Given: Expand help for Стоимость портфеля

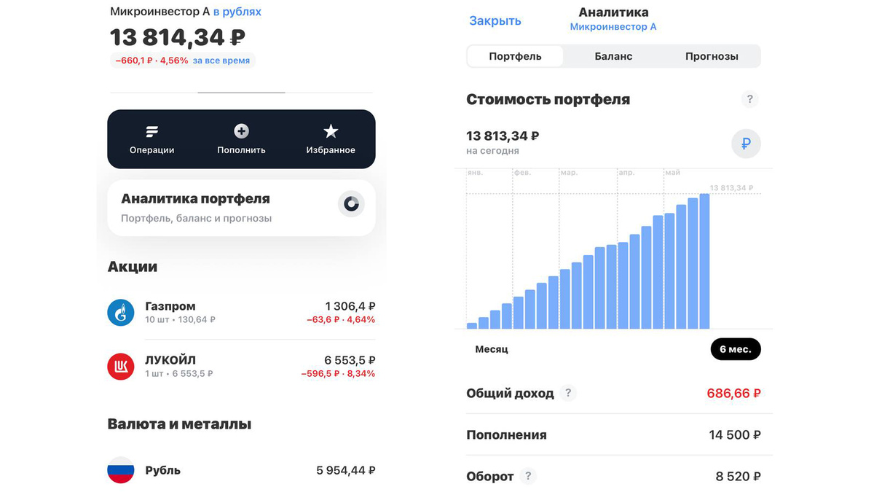Looking at the screenshot, I should (x=749, y=99).
